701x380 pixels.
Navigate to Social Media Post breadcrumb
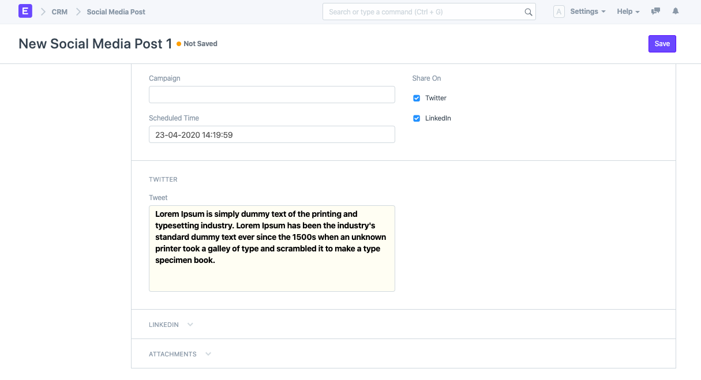(116, 12)
